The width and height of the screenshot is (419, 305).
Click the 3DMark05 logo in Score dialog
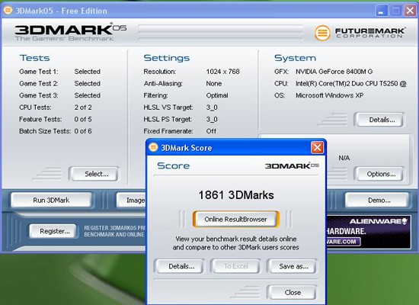pos(292,166)
